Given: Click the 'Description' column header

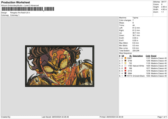Looking at the screenshot, I should (138, 56).
